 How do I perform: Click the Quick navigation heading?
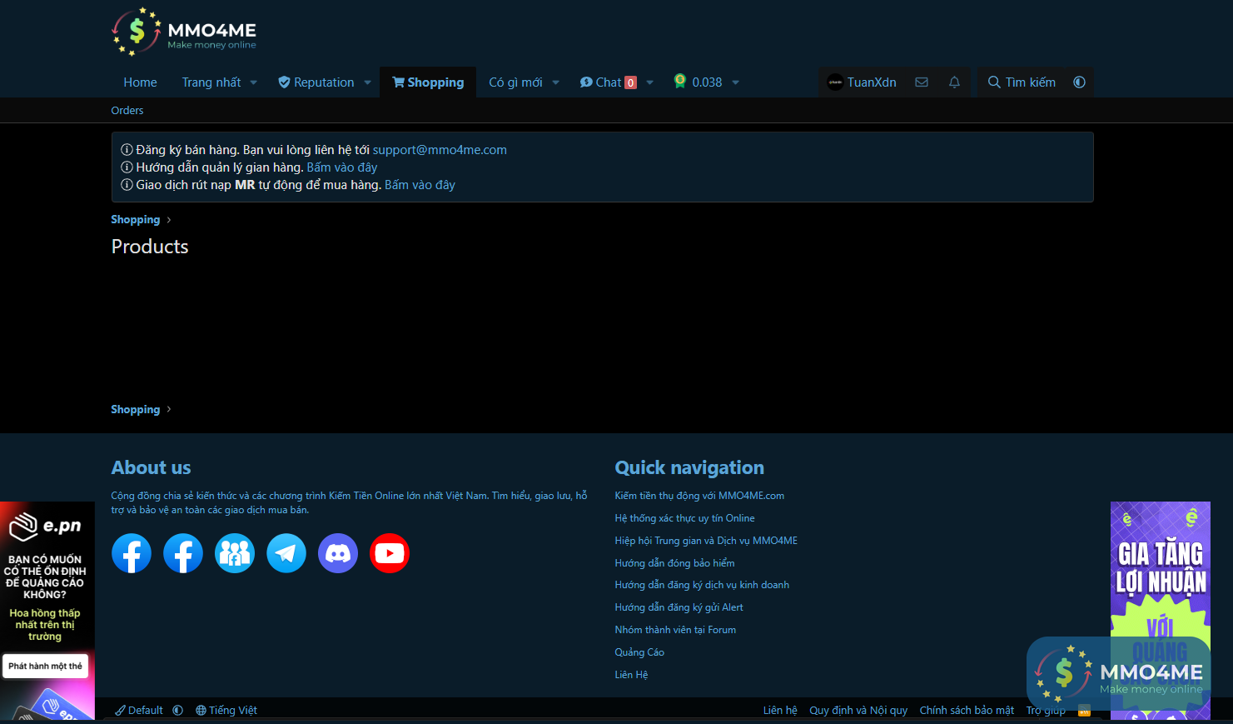(689, 468)
